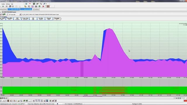187x105 pixels.
Task: Toggle the Preampl parameter button
Action: 57,19
